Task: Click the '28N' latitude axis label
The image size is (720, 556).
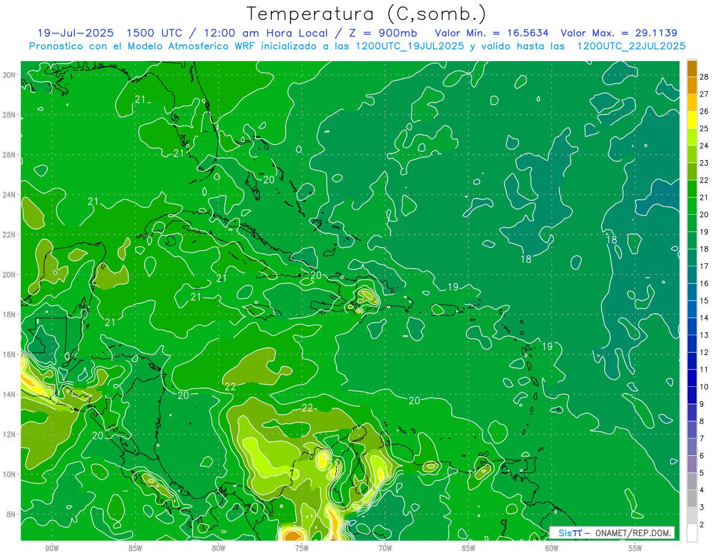Action: tap(10, 115)
